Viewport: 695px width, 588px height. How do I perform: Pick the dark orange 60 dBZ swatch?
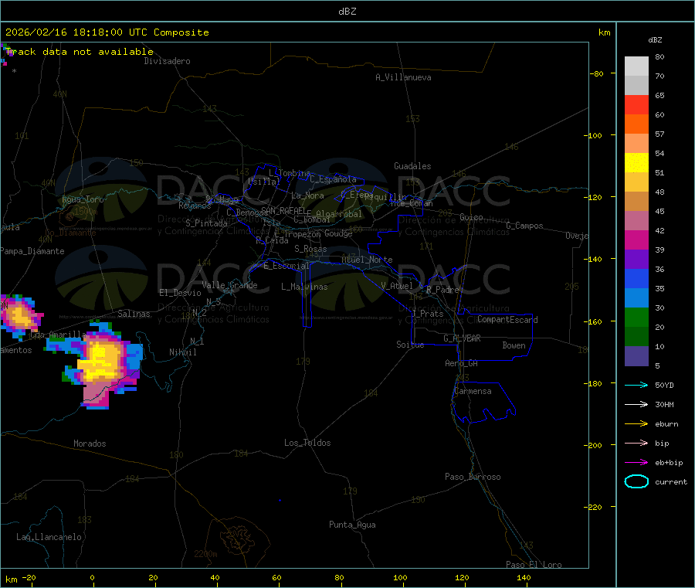click(x=636, y=124)
